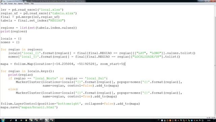Screen dimensions: 216x122
Task: Click on tabela.index.values expression
Action: tap(55, 28)
